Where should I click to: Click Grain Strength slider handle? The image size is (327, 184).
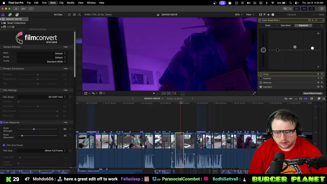tap(34, 129)
